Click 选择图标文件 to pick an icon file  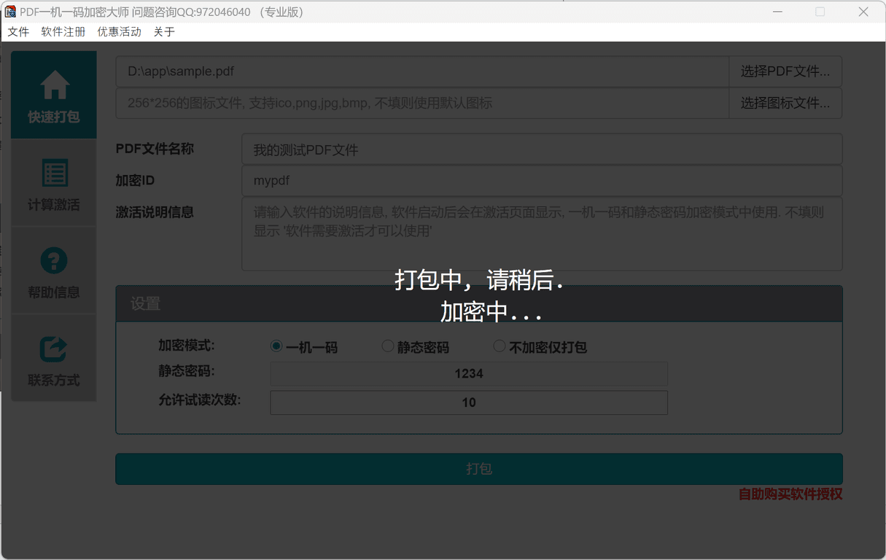click(785, 103)
